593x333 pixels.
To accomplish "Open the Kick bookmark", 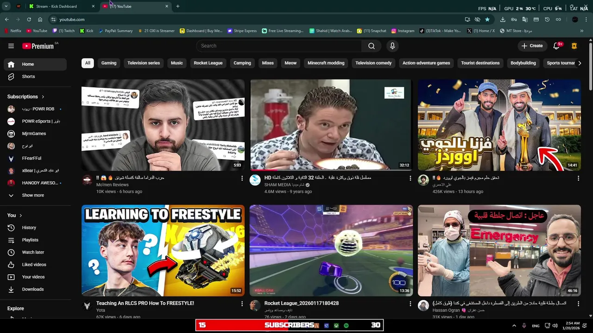I will click(x=87, y=31).
